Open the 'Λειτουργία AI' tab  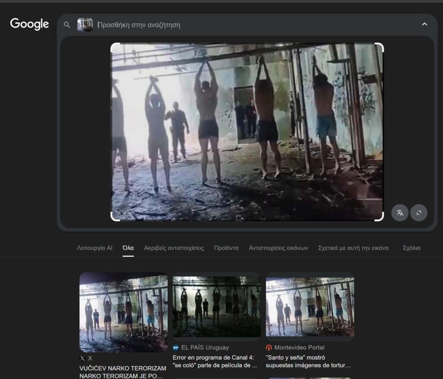[x=94, y=248]
